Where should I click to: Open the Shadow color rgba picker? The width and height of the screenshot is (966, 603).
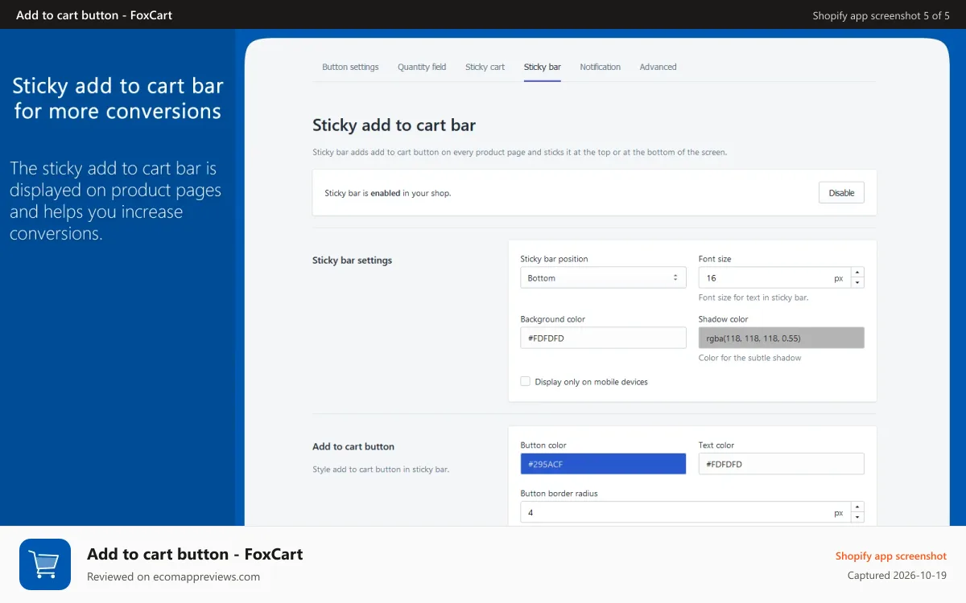click(781, 338)
